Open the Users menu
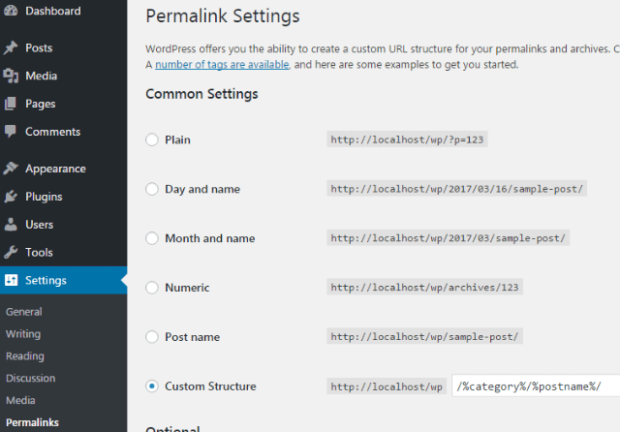The height and width of the screenshot is (432, 620). coord(39,225)
